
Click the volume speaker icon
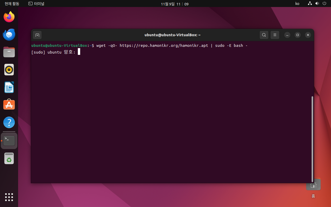click(x=317, y=4)
